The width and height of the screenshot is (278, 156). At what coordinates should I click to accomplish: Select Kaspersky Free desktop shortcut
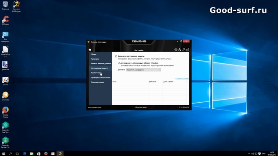(x=5, y=127)
